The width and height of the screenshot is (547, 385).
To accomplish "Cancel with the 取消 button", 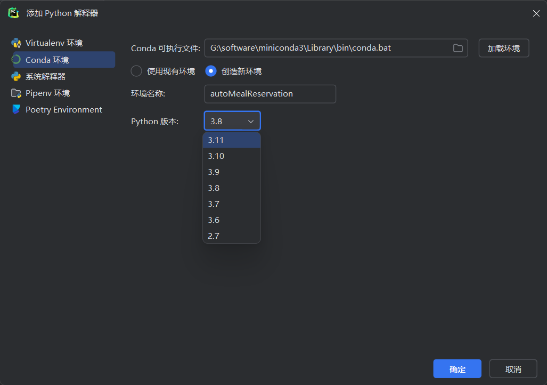I will pyautogui.click(x=513, y=369).
